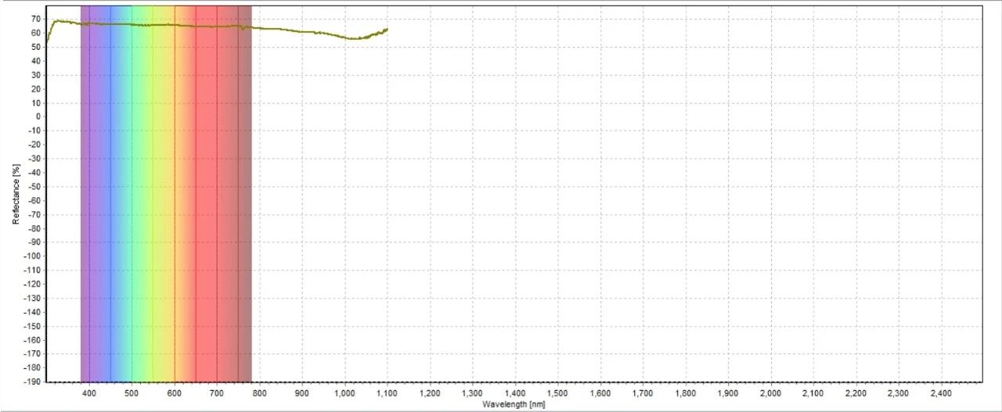
Task: Click the 1,000 wavelength tick label
Action: click(x=344, y=392)
